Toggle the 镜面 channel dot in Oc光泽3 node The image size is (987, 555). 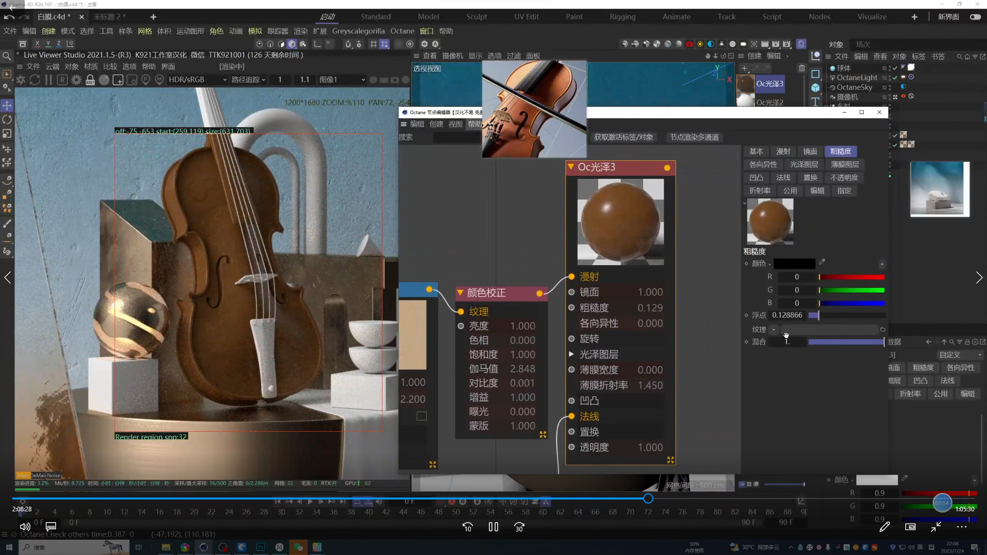click(572, 292)
